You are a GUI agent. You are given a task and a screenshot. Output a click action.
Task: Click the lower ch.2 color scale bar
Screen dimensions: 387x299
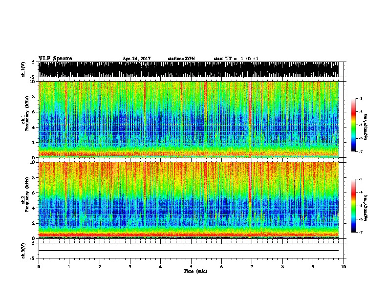(354, 206)
